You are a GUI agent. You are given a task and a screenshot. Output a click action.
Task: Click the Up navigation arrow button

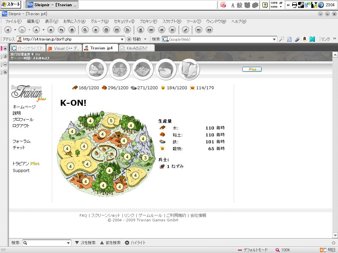coord(36,30)
